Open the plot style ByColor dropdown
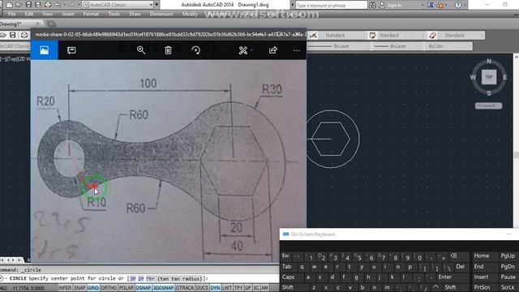The width and height of the screenshot is (519, 292). (448, 46)
